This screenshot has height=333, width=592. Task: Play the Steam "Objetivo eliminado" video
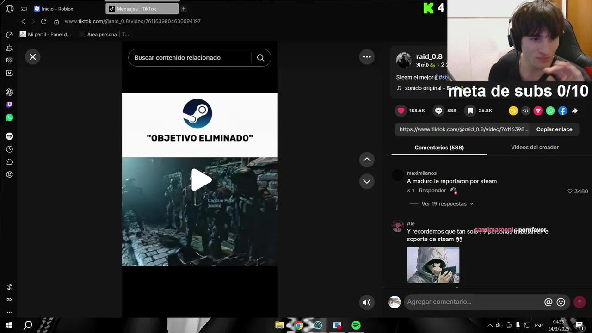click(x=201, y=180)
